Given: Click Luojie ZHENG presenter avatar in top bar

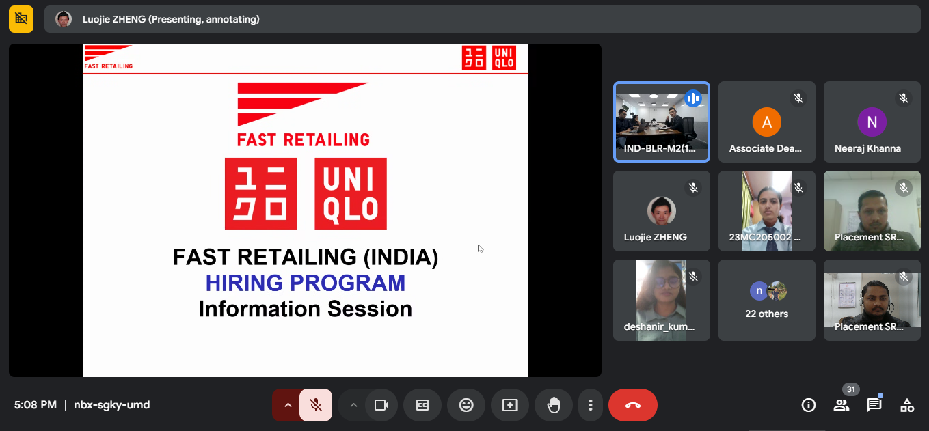Looking at the screenshot, I should (64, 19).
